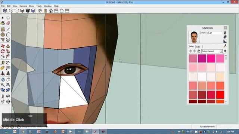
Task: Open the Materials Details arrow menu
Action: coord(225,51)
